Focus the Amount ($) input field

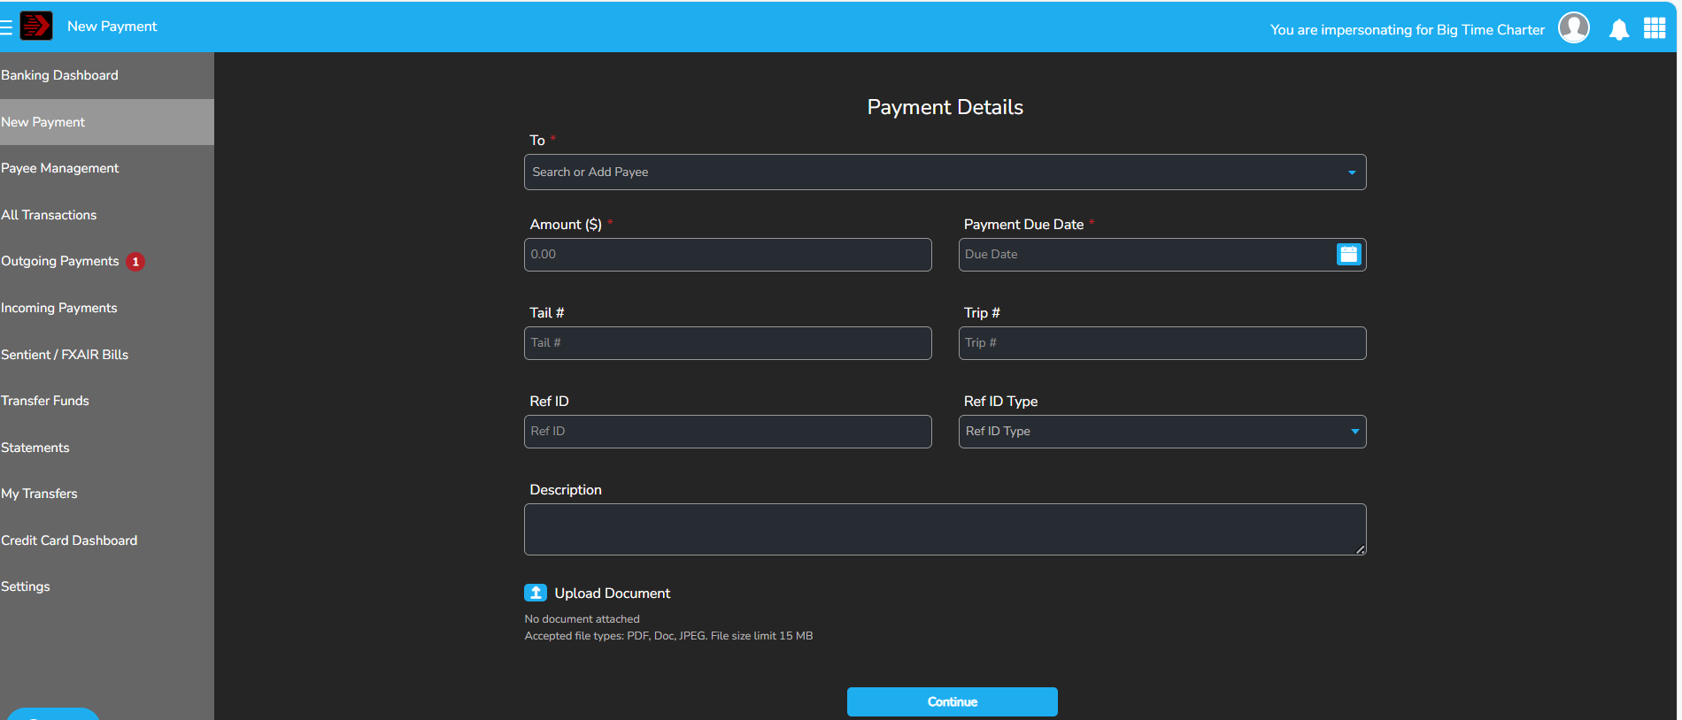[727, 255]
